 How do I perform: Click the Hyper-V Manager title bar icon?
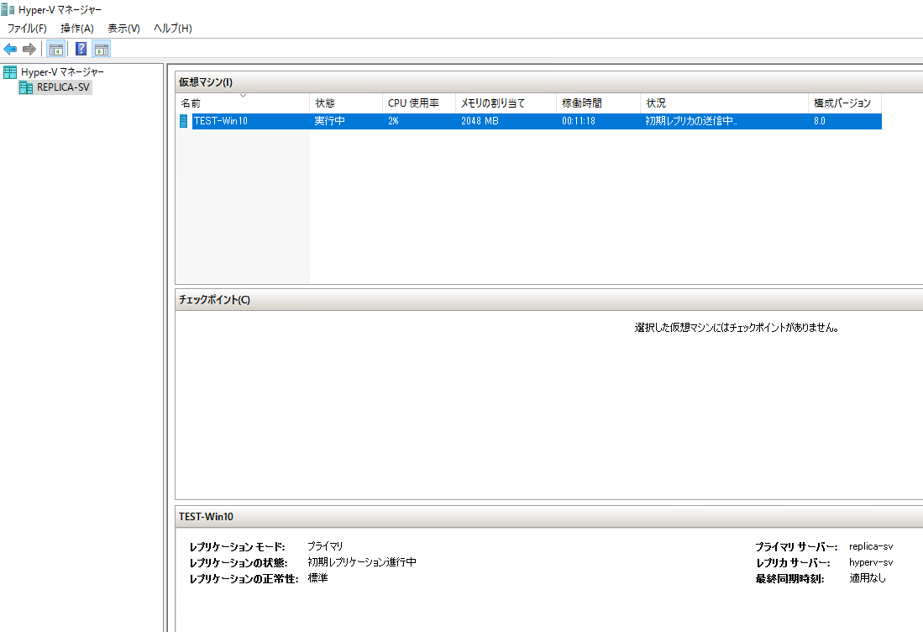8,9
